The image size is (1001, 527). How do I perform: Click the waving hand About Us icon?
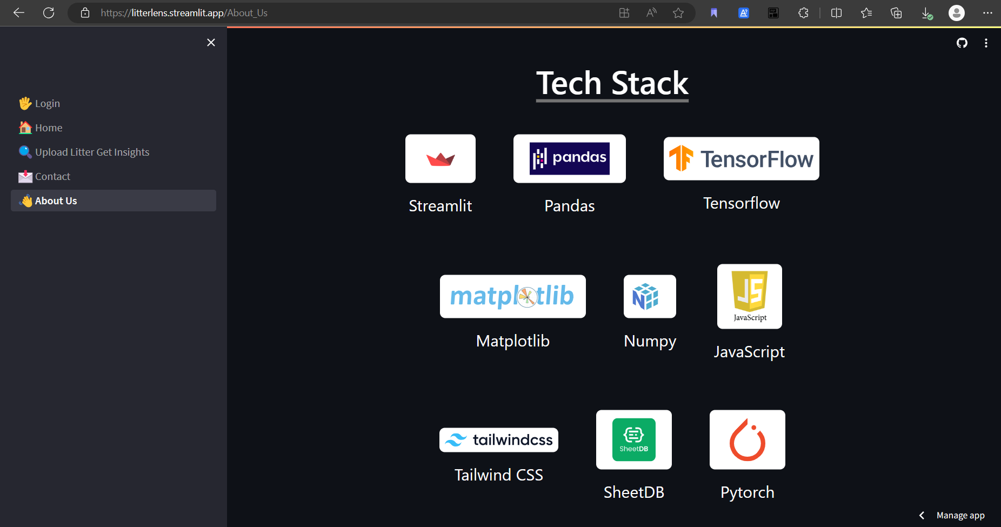pyautogui.click(x=25, y=201)
